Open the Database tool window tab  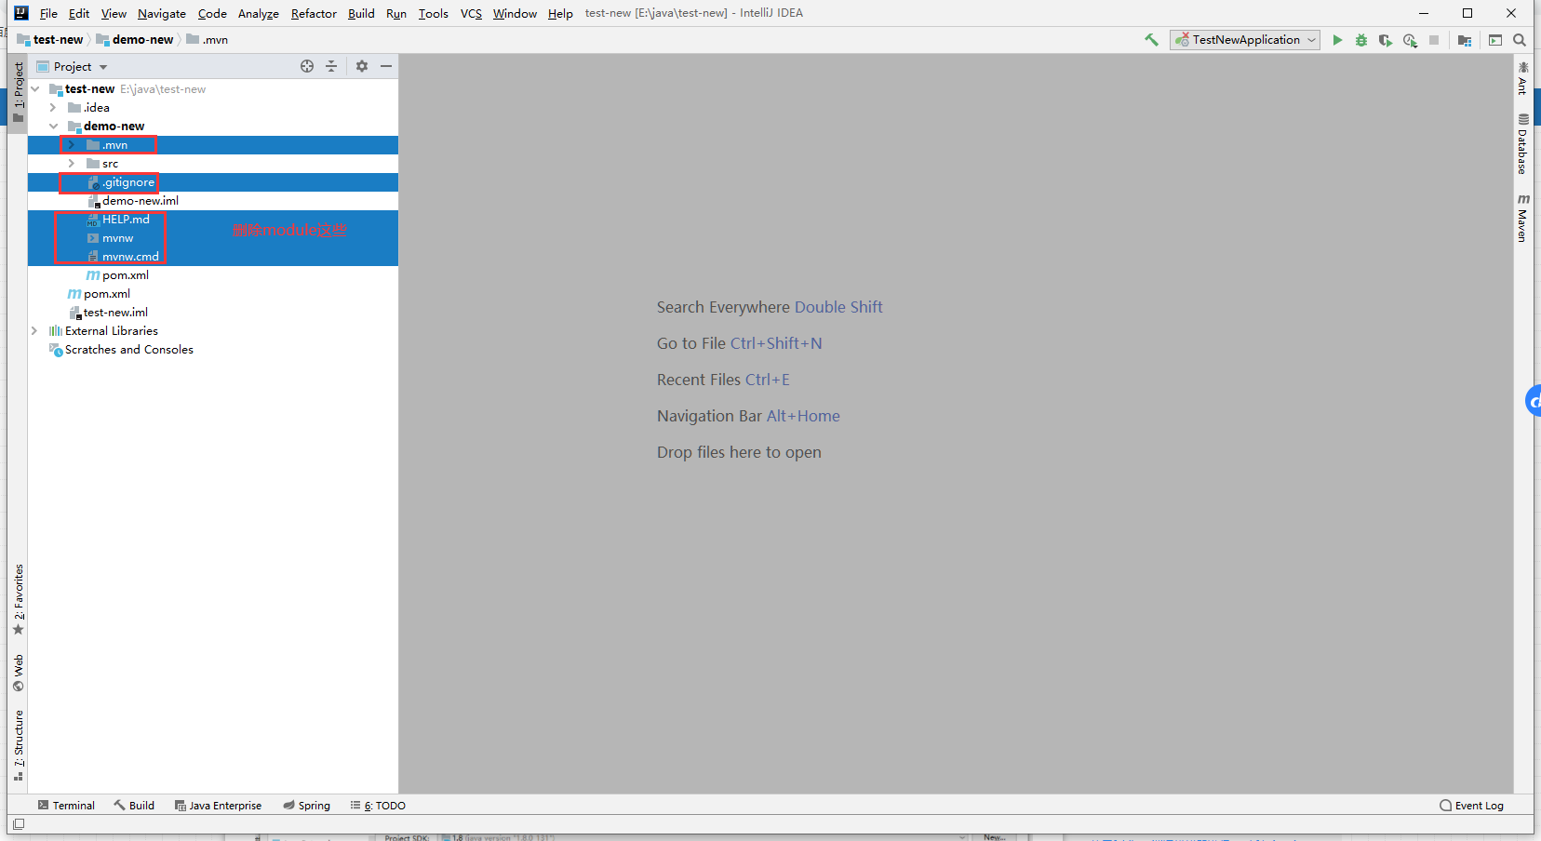coord(1523,143)
